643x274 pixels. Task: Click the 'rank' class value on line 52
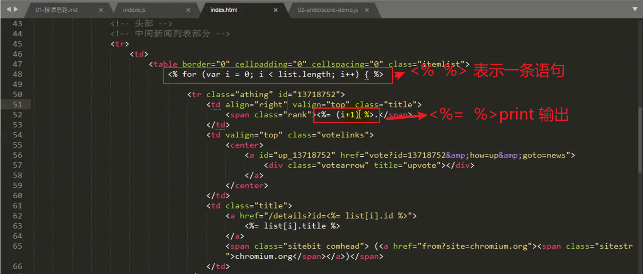point(297,115)
